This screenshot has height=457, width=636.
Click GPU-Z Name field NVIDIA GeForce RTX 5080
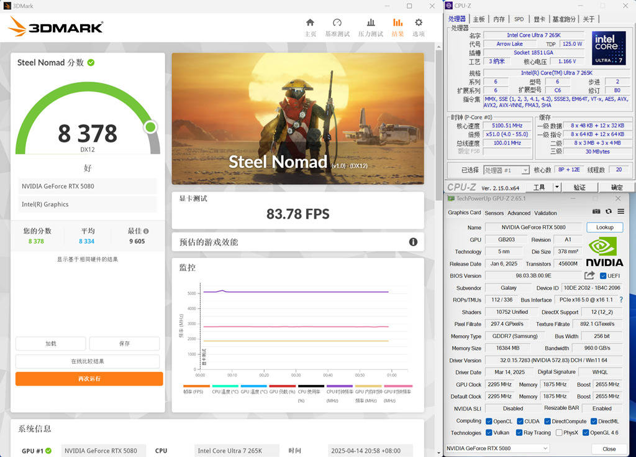[534, 228]
